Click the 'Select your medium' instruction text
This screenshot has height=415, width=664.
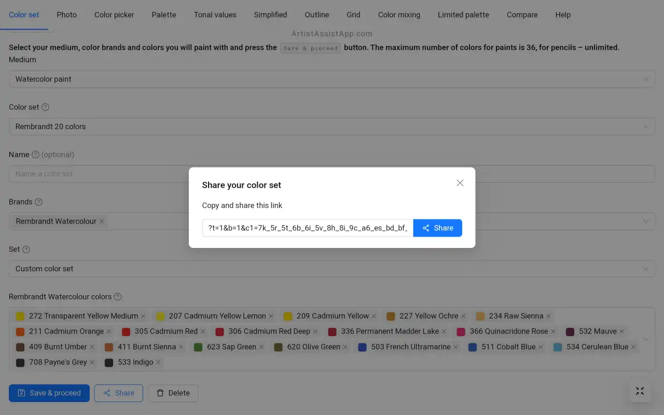314,48
